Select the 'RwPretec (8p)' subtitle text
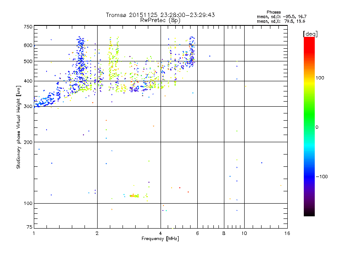The height and width of the screenshot is (254, 338). click(160, 20)
